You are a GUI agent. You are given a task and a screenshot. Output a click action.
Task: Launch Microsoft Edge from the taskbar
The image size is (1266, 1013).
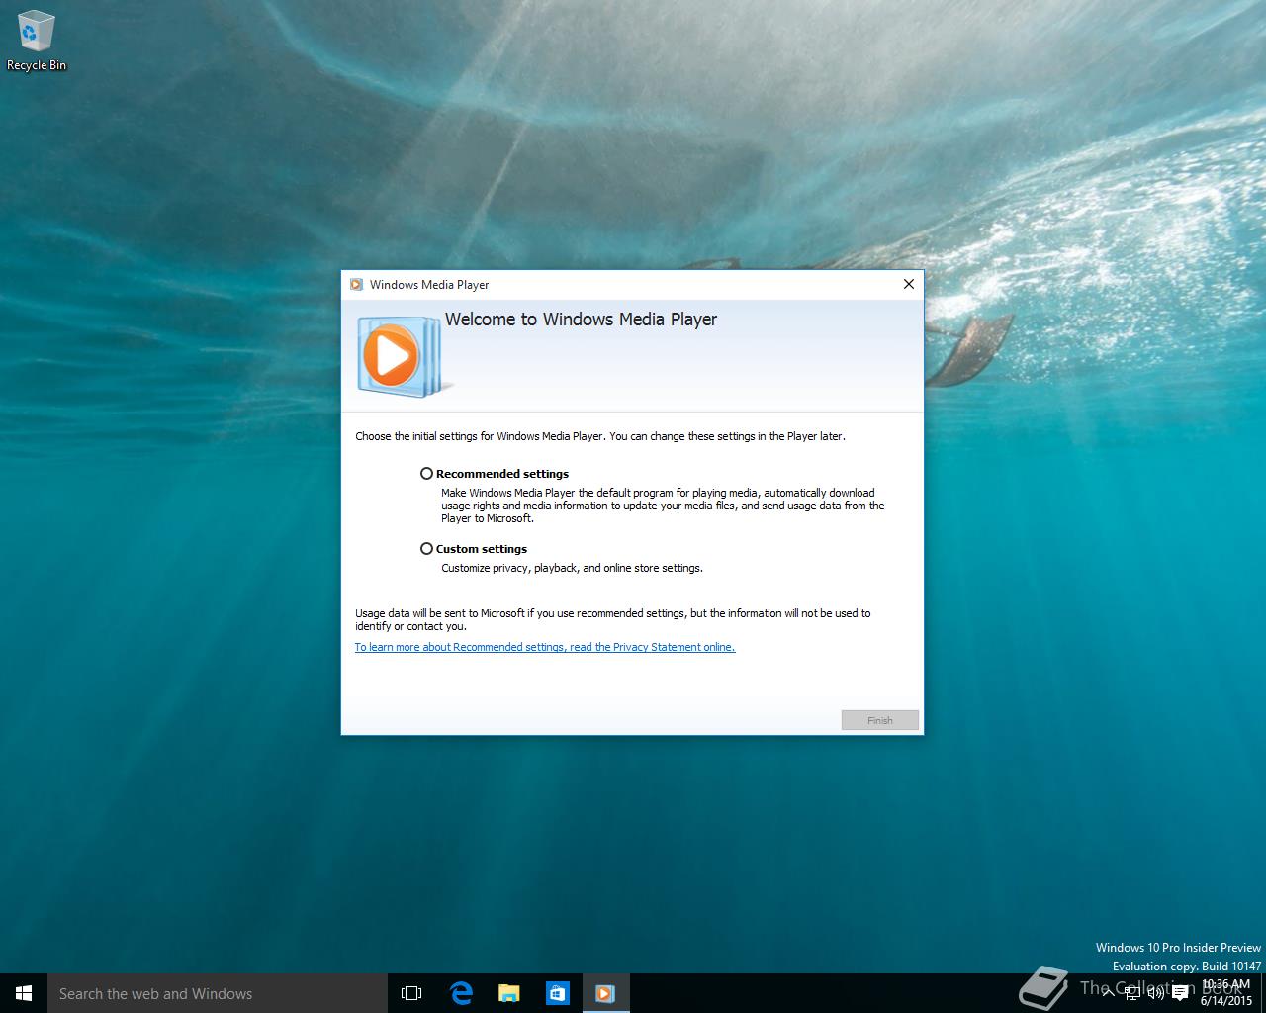tap(461, 993)
